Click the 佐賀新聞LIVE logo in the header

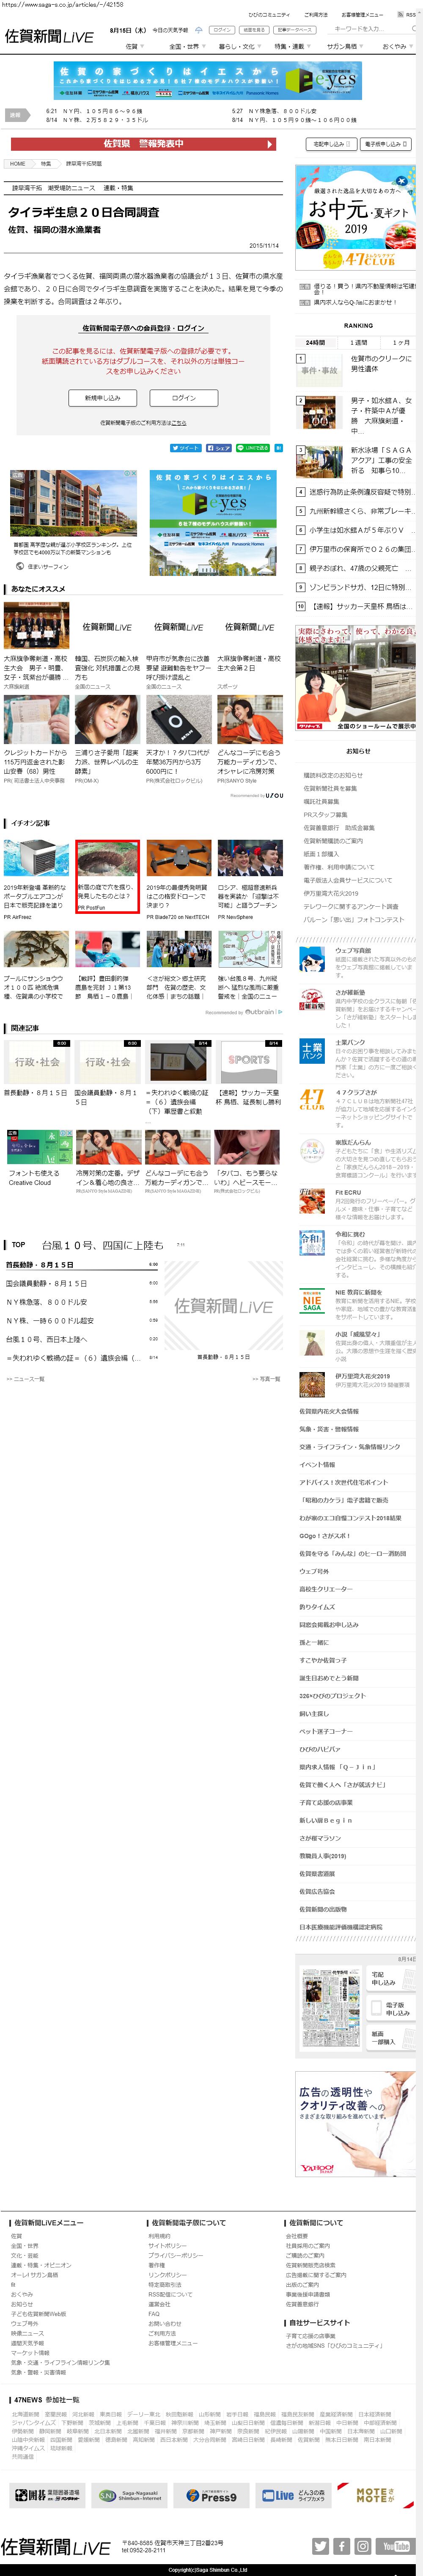(49, 36)
